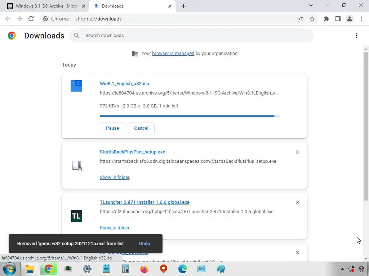
Task: Open the digitaloceanspaces StartIsBack source URL
Action: click(x=188, y=161)
